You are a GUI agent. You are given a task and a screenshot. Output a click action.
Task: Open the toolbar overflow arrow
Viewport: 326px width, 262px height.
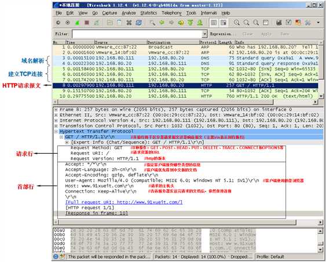(x=318, y=23)
